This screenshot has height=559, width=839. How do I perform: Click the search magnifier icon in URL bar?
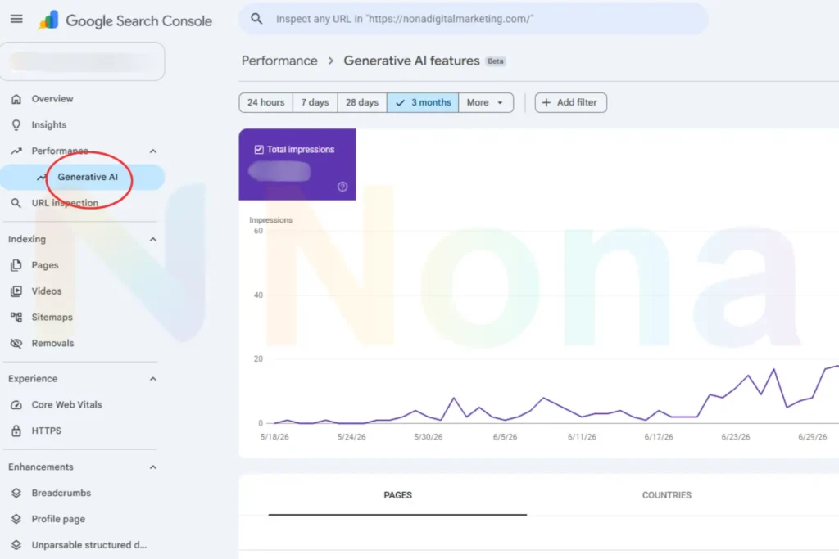pyautogui.click(x=256, y=19)
